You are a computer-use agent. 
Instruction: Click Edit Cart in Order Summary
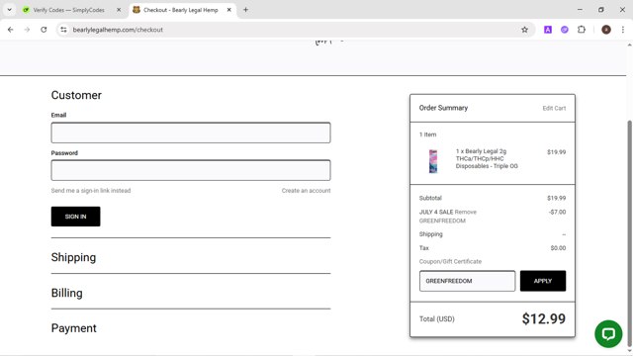point(554,108)
